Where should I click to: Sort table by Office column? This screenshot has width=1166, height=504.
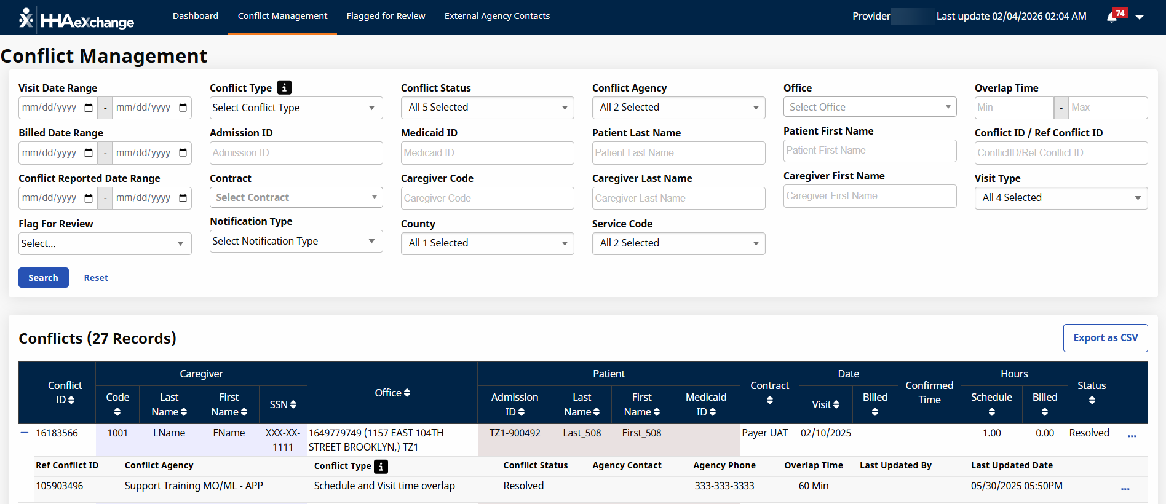[392, 393]
